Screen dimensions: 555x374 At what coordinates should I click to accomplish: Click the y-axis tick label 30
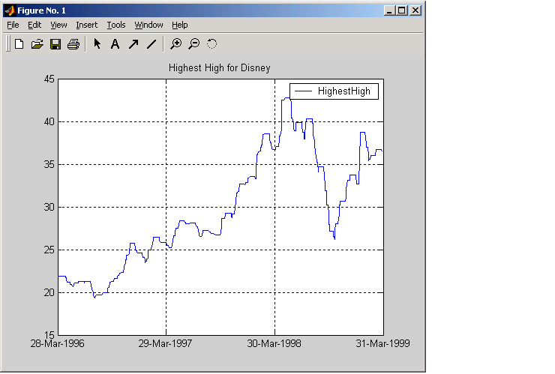(49, 207)
